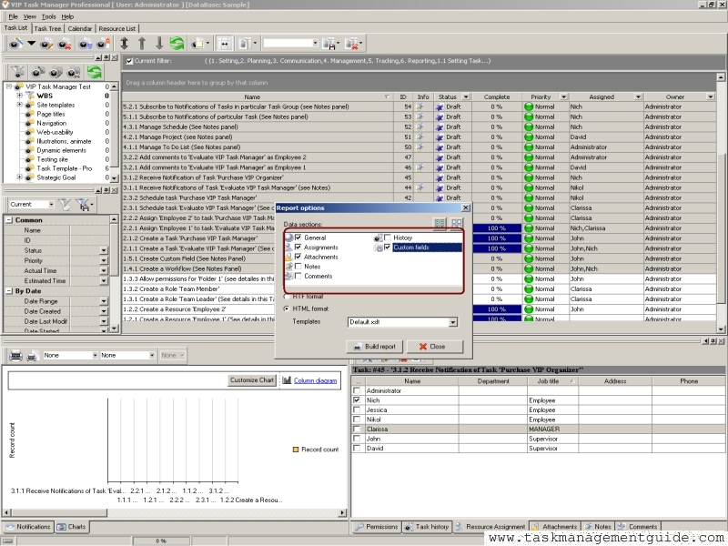Click task icon next to sort-list toolbar button

pos(85,44)
